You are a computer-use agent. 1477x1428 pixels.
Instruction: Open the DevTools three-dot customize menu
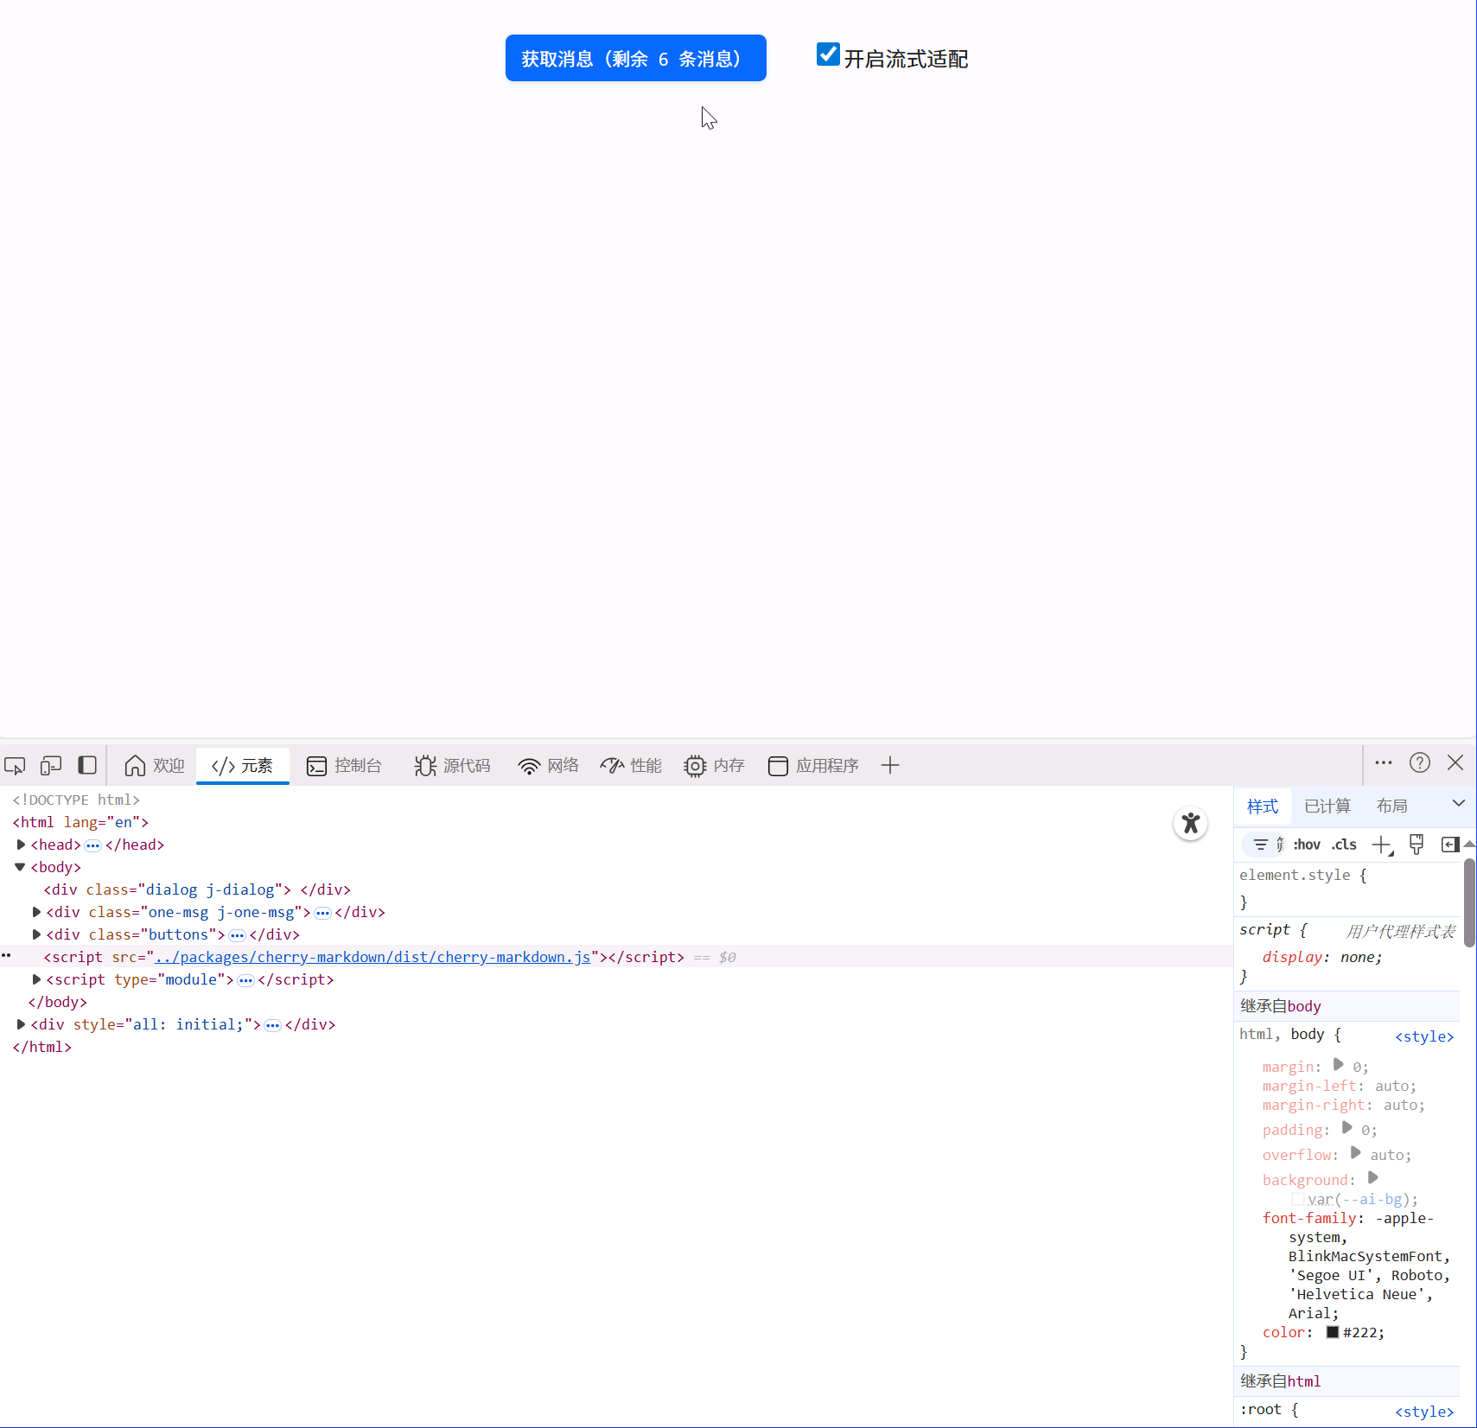[1384, 763]
